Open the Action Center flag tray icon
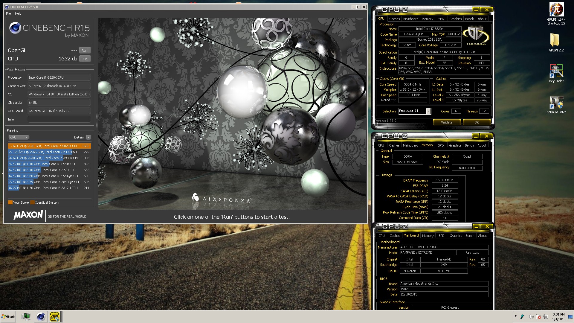The height and width of the screenshot is (323, 574). 538,317
